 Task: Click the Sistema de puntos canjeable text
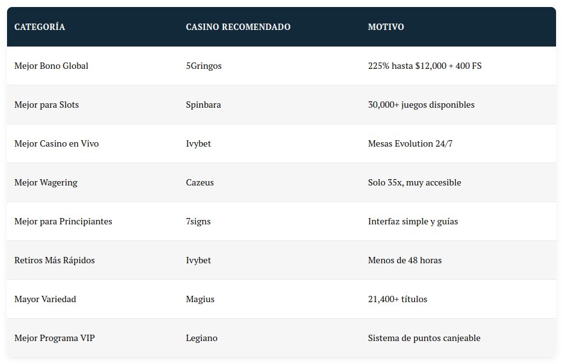click(x=424, y=338)
